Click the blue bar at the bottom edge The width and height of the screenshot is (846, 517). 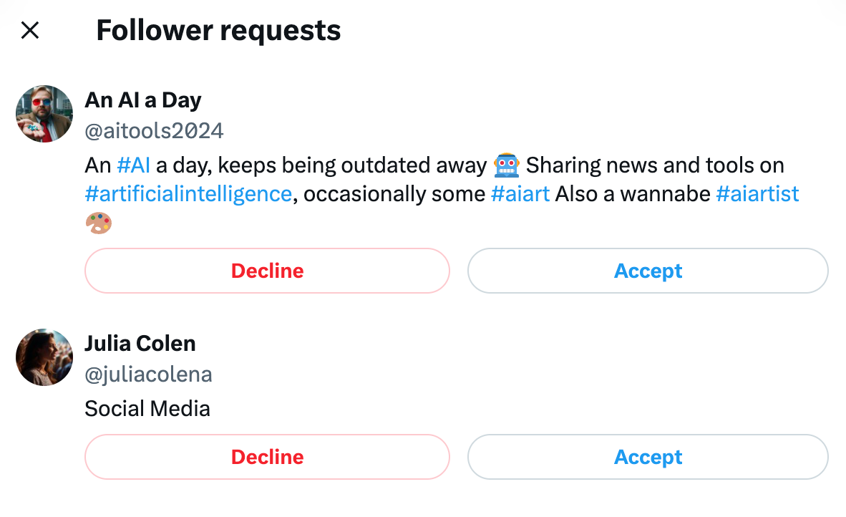[423, 514]
